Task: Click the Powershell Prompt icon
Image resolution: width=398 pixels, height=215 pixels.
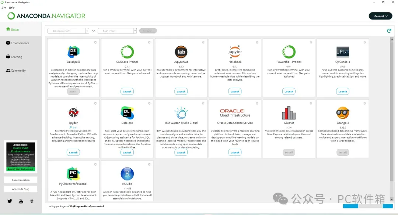Action: coord(289,52)
